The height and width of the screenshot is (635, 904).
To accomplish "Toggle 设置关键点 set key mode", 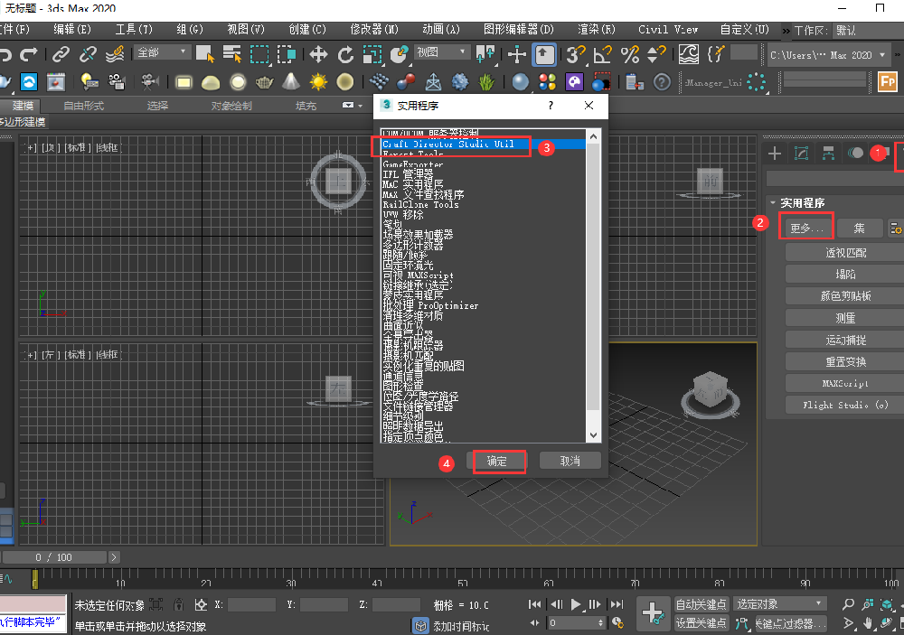I will [702, 623].
